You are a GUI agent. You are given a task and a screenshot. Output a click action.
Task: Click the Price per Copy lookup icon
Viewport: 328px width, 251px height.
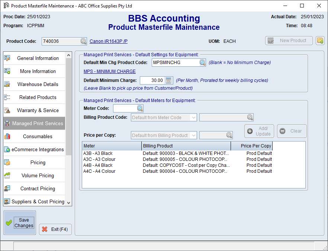tap(229, 135)
